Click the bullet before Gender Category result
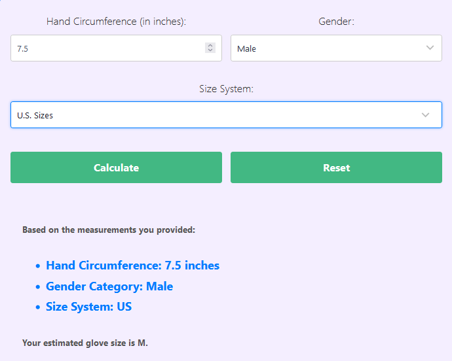The width and height of the screenshot is (452, 361). click(x=37, y=287)
